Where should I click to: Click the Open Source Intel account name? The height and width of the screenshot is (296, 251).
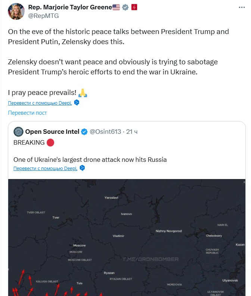click(52, 132)
